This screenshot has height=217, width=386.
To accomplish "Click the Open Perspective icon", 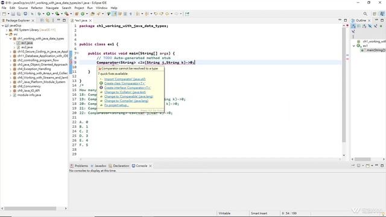I will [x=375, y=14].
